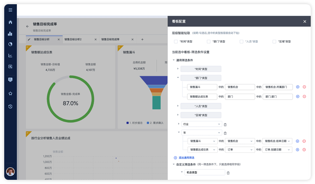Screen dimensions: 315x184
Task: Check the "人员"类型 drill checkbox
Action: pyautogui.click(x=241, y=41)
